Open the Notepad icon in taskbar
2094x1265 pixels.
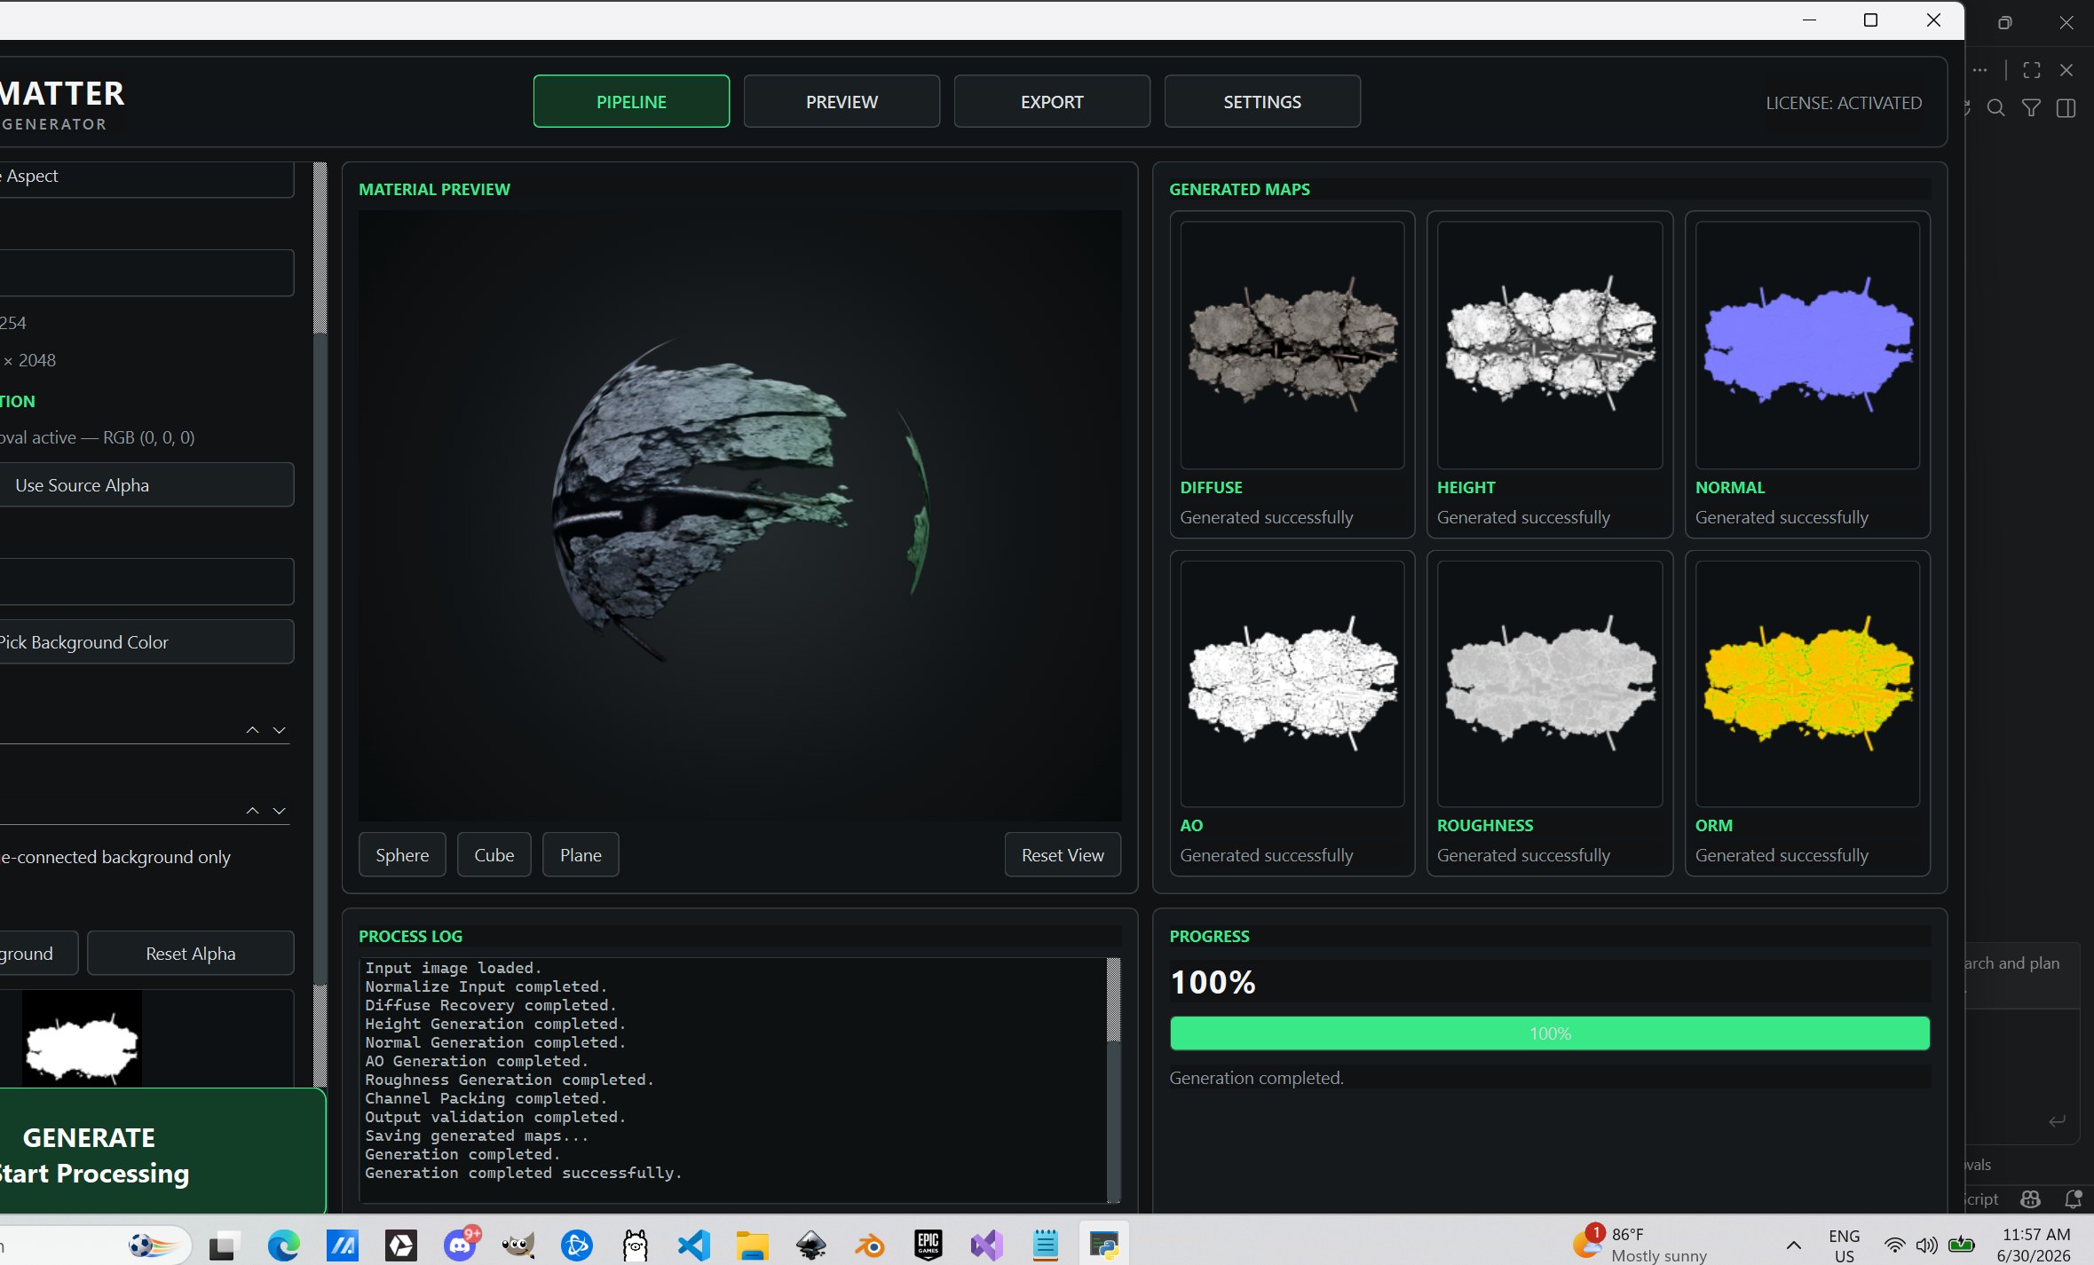[1046, 1245]
